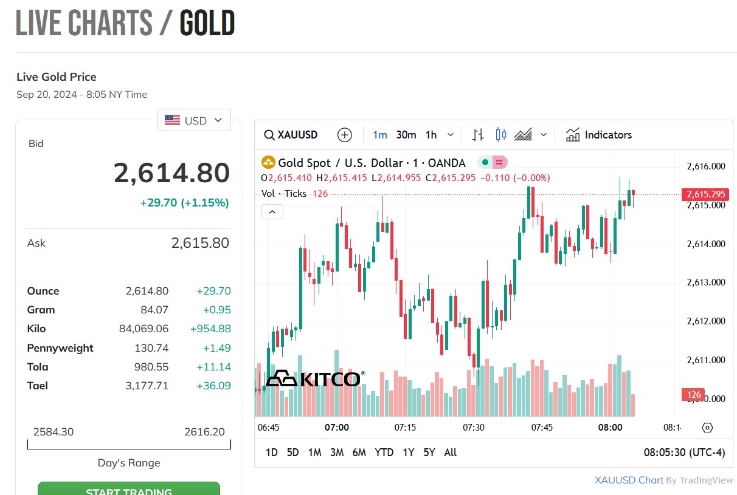This screenshot has width=737, height=495.
Task: Open the XAUUSD symbol search
Action: tap(291, 135)
